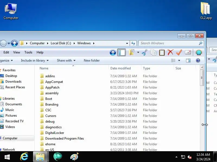
Task: Select Pictures library
Action: pos(11,116)
